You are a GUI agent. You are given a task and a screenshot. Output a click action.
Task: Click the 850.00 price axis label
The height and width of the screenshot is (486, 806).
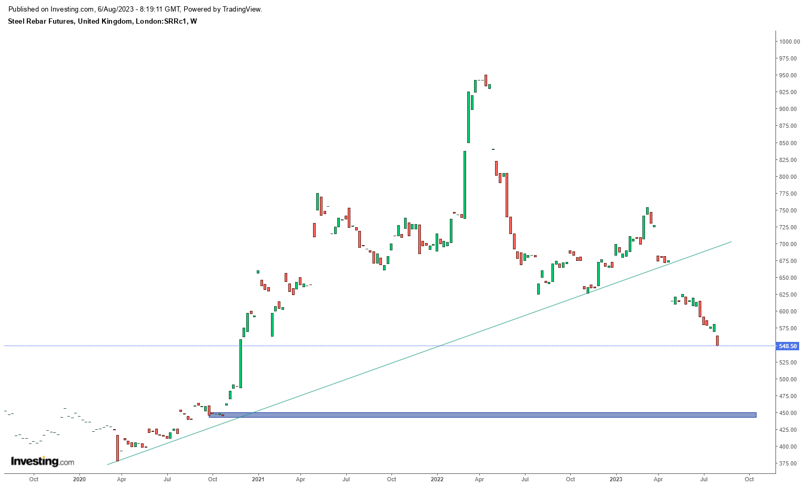point(789,143)
